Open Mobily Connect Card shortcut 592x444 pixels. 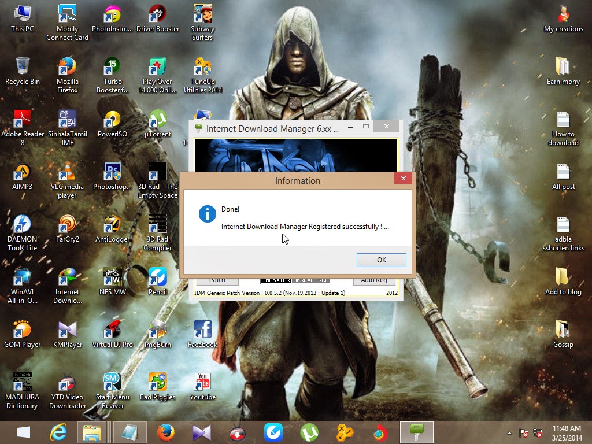coord(67,23)
